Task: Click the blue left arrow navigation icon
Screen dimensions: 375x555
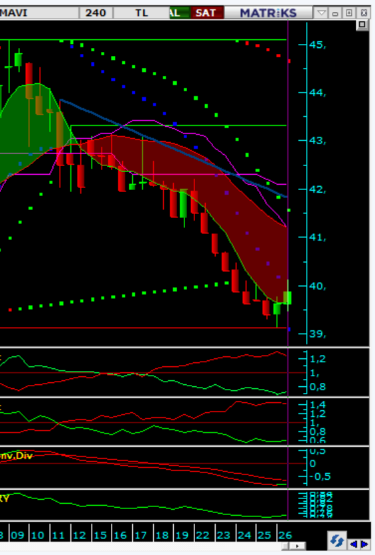Action: pos(353,544)
